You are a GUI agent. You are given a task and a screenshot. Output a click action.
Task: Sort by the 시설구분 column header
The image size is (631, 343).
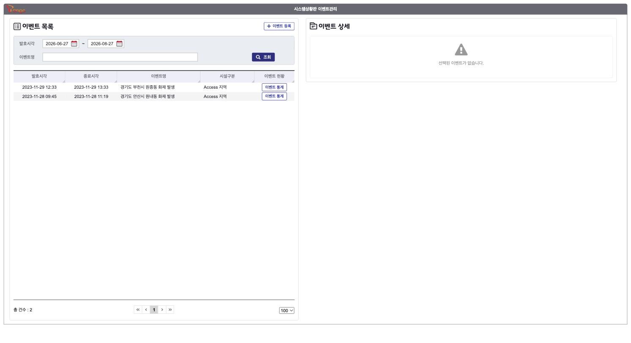coord(227,76)
